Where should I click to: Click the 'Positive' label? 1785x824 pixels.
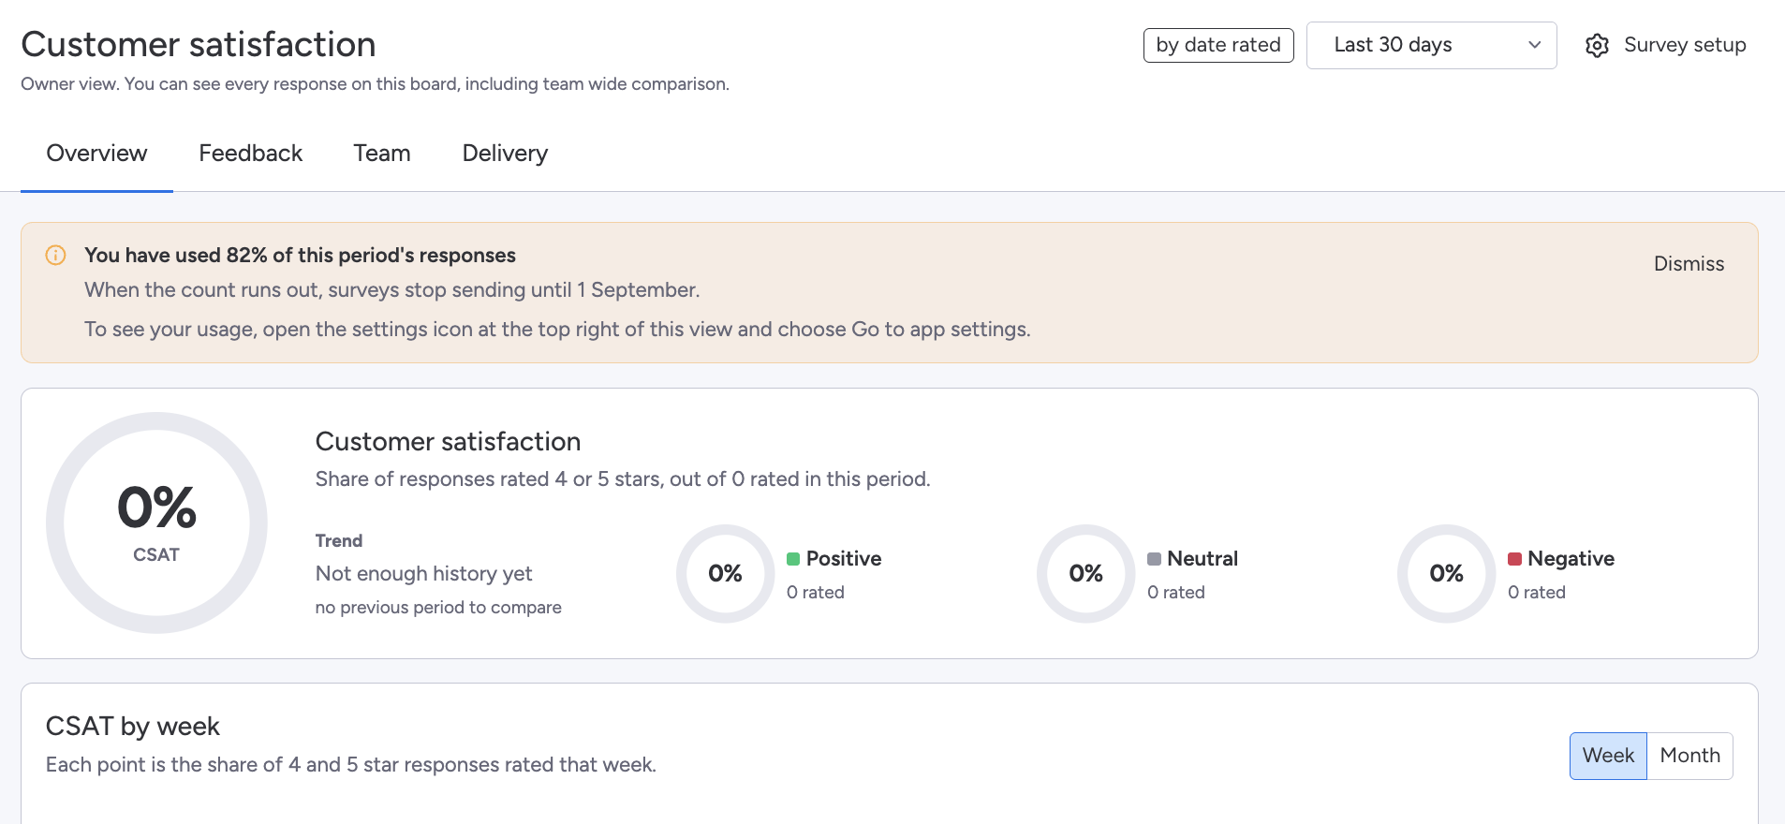tap(844, 559)
